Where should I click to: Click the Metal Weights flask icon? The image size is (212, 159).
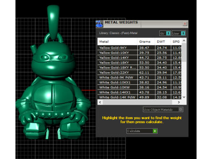point(99,24)
